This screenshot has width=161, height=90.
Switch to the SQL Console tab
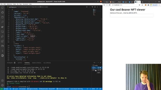point(47,63)
